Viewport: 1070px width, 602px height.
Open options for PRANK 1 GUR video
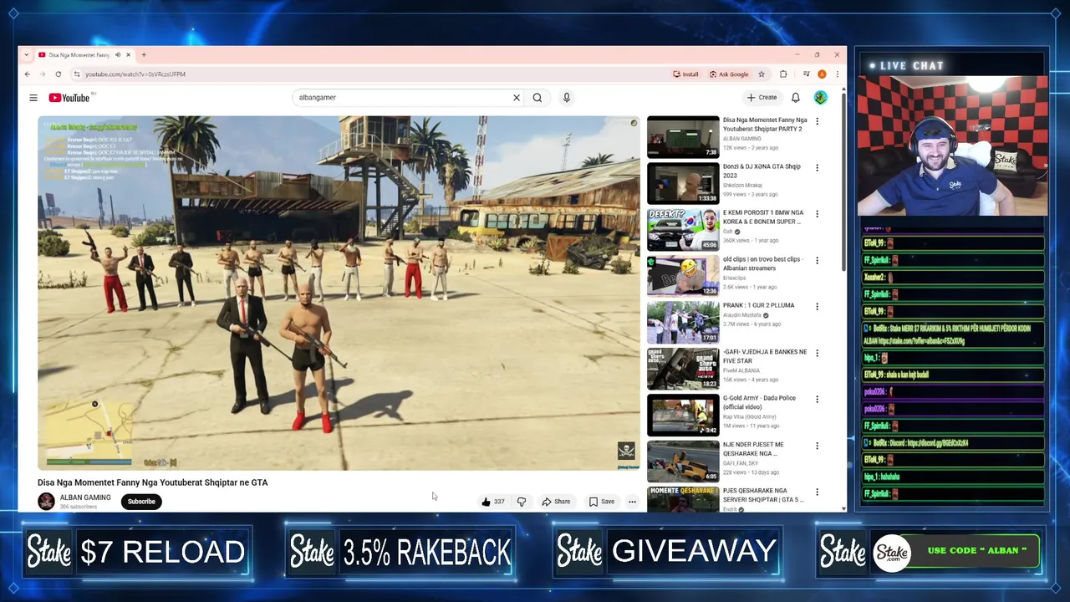(x=817, y=306)
